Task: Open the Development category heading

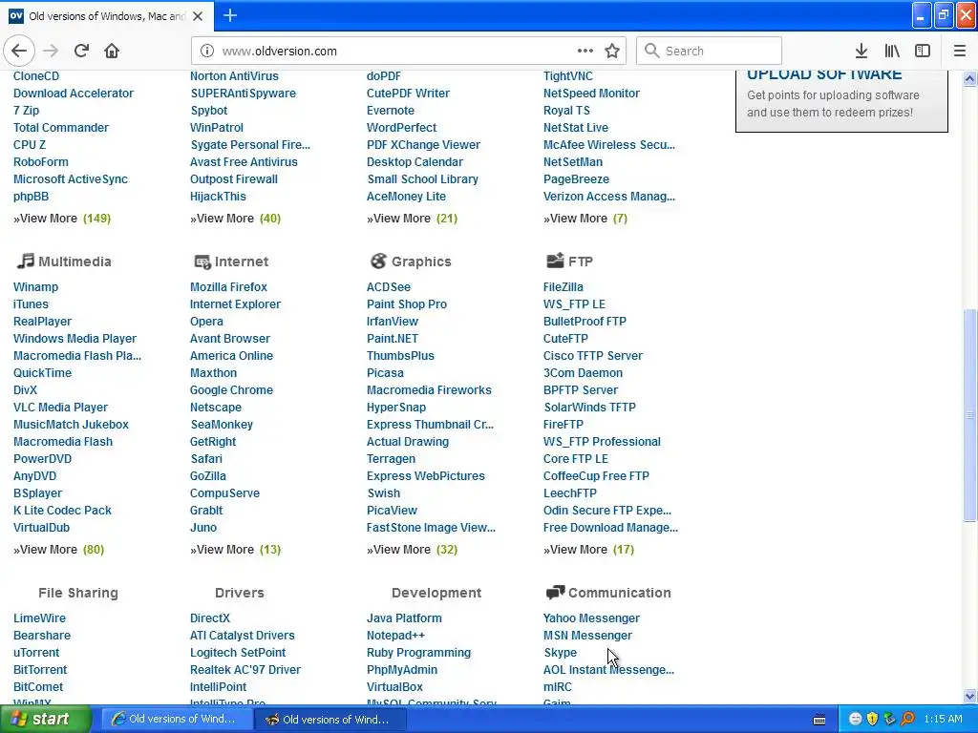Action: [436, 592]
